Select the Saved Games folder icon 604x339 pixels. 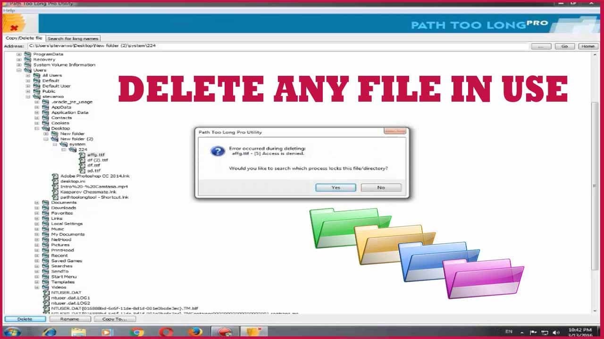(x=46, y=260)
